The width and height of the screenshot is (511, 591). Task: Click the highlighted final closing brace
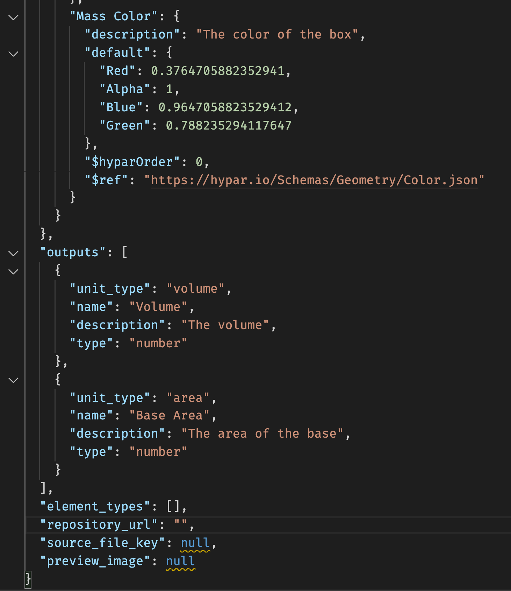28,579
